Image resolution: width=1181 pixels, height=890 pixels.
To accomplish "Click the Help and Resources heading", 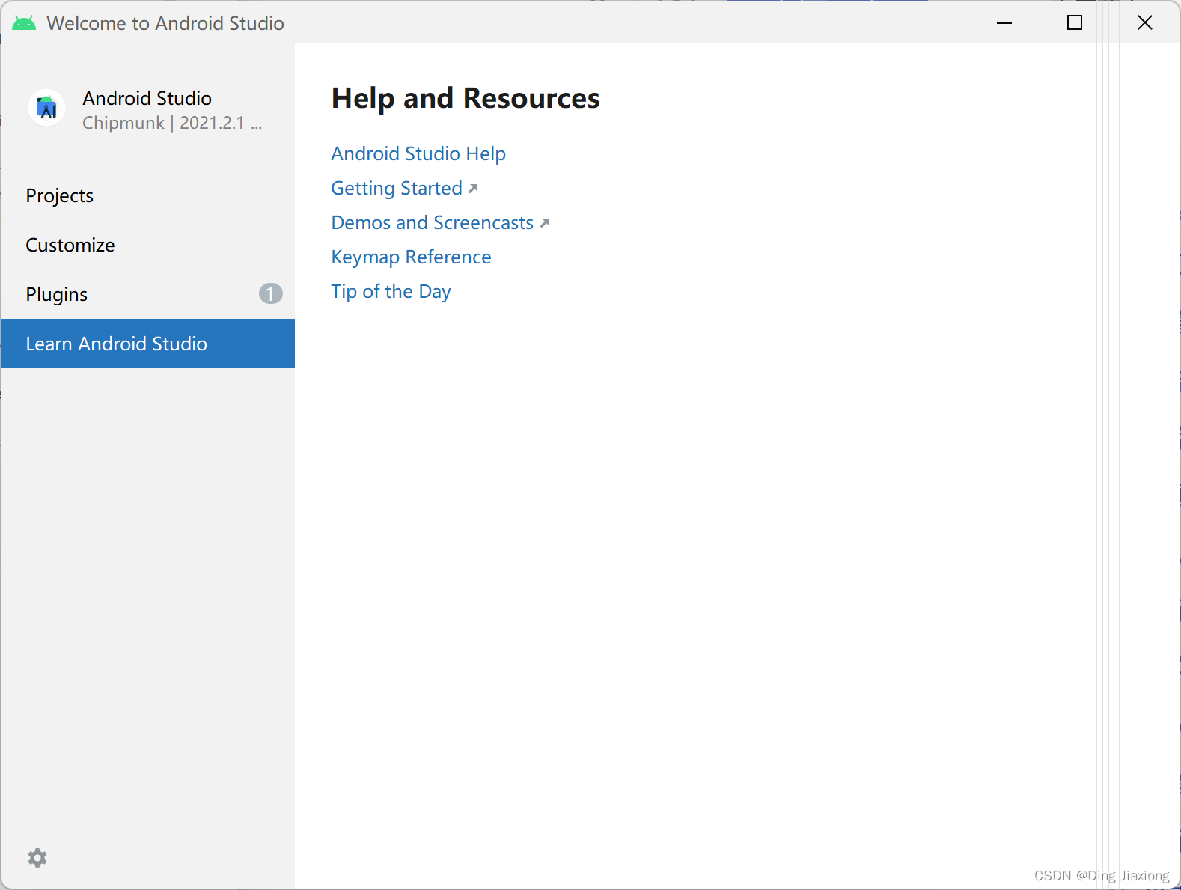I will [466, 98].
